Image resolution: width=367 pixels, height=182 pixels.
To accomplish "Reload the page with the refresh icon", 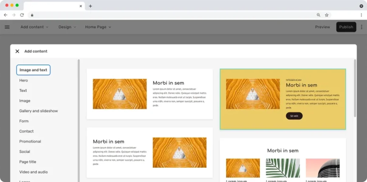I will 22,15.
